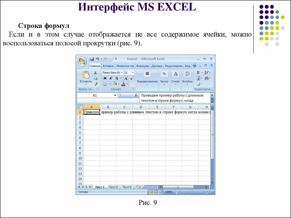Open Формулы ribbon tab
The width and height of the screenshot is (291, 218).
point(142,66)
